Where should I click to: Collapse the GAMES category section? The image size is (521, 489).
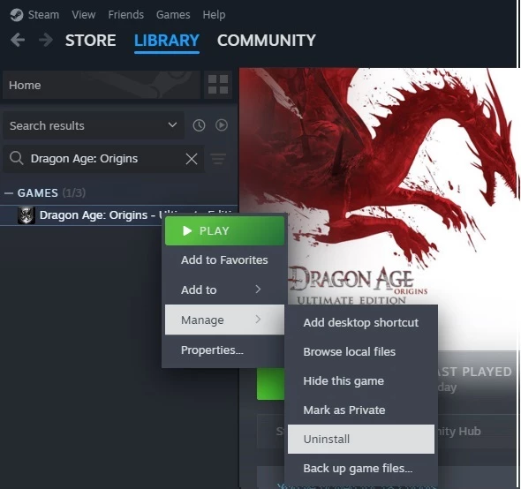(x=9, y=193)
